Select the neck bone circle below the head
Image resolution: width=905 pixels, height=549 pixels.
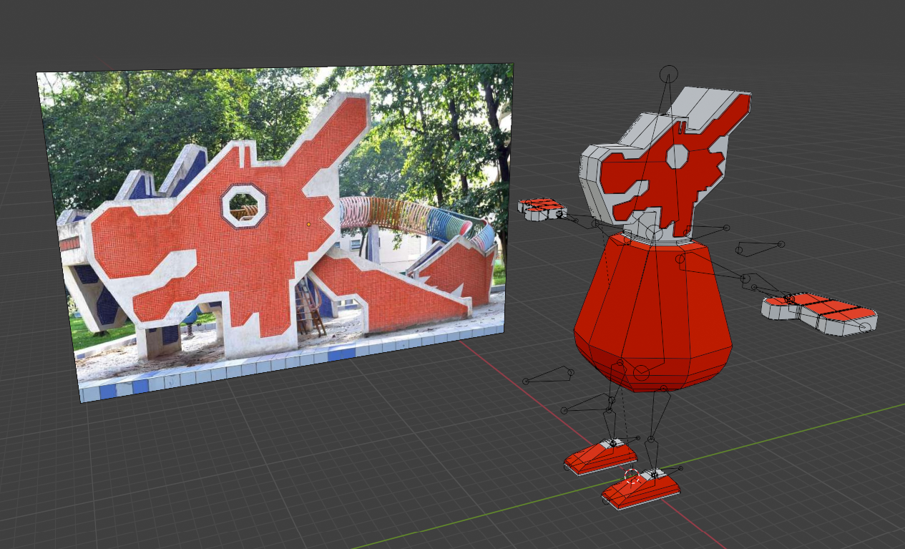point(654,232)
